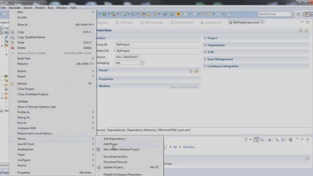Click the Refresh icon in context menu

coord(12,84)
